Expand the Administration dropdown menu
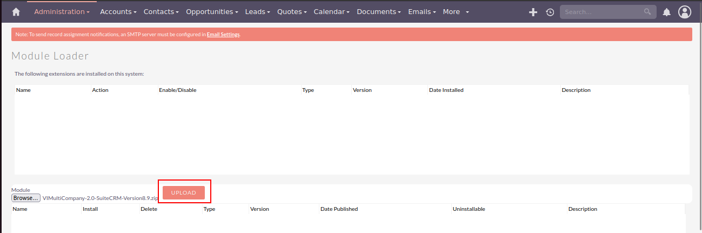This screenshot has height=233, width=702. click(x=62, y=12)
